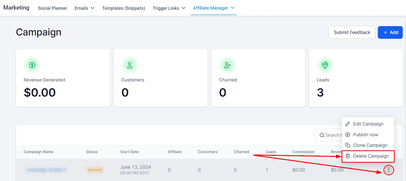Open the three-dot campaign actions menu
Viewport: 406px width, 181px height.
coord(389,170)
